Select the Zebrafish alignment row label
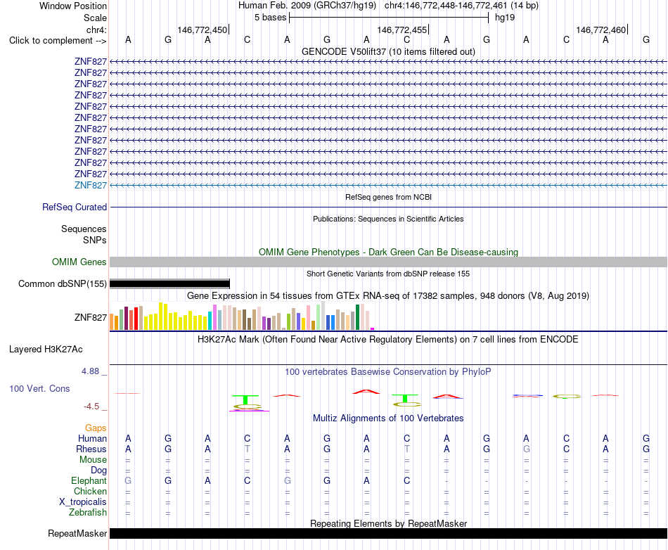 point(88,513)
